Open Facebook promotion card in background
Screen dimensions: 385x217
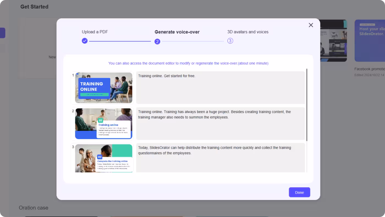tap(370, 69)
